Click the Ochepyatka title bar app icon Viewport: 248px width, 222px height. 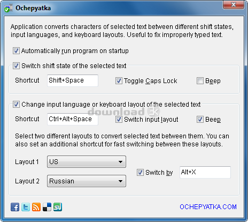[x=9, y=8]
